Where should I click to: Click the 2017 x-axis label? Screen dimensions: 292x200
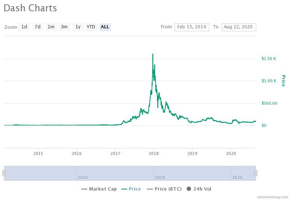click(115, 153)
